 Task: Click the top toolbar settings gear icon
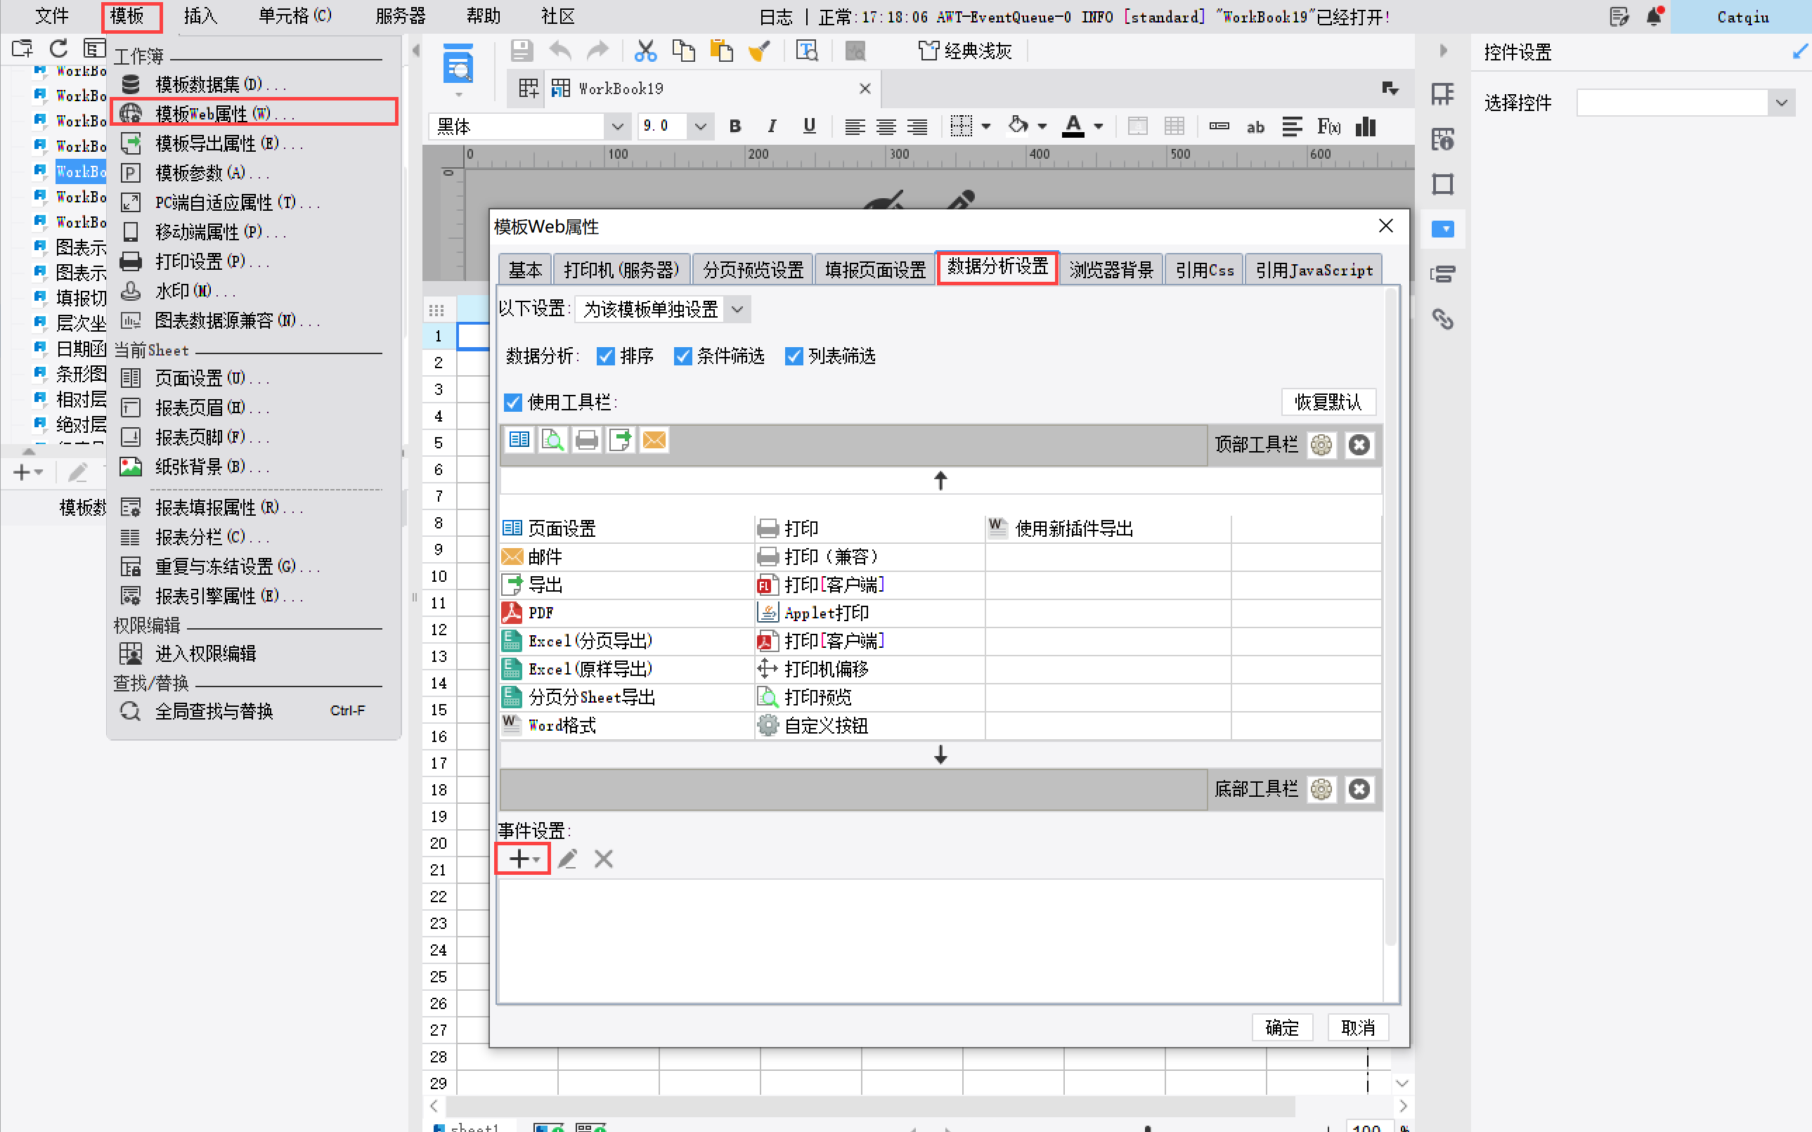[x=1321, y=445]
